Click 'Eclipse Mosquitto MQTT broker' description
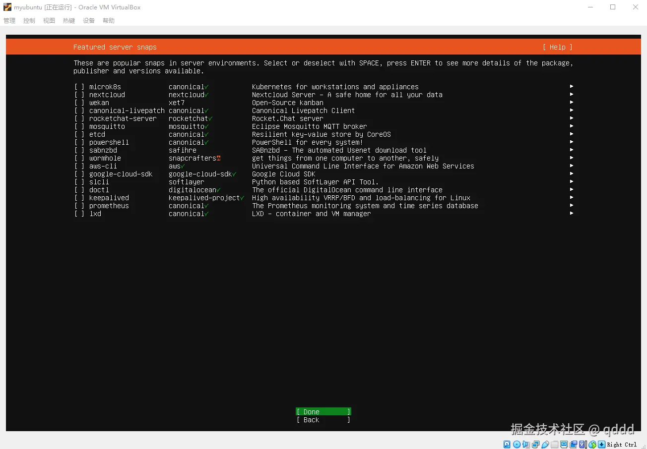The width and height of the screenshot is (647, 449). [310, 126]
